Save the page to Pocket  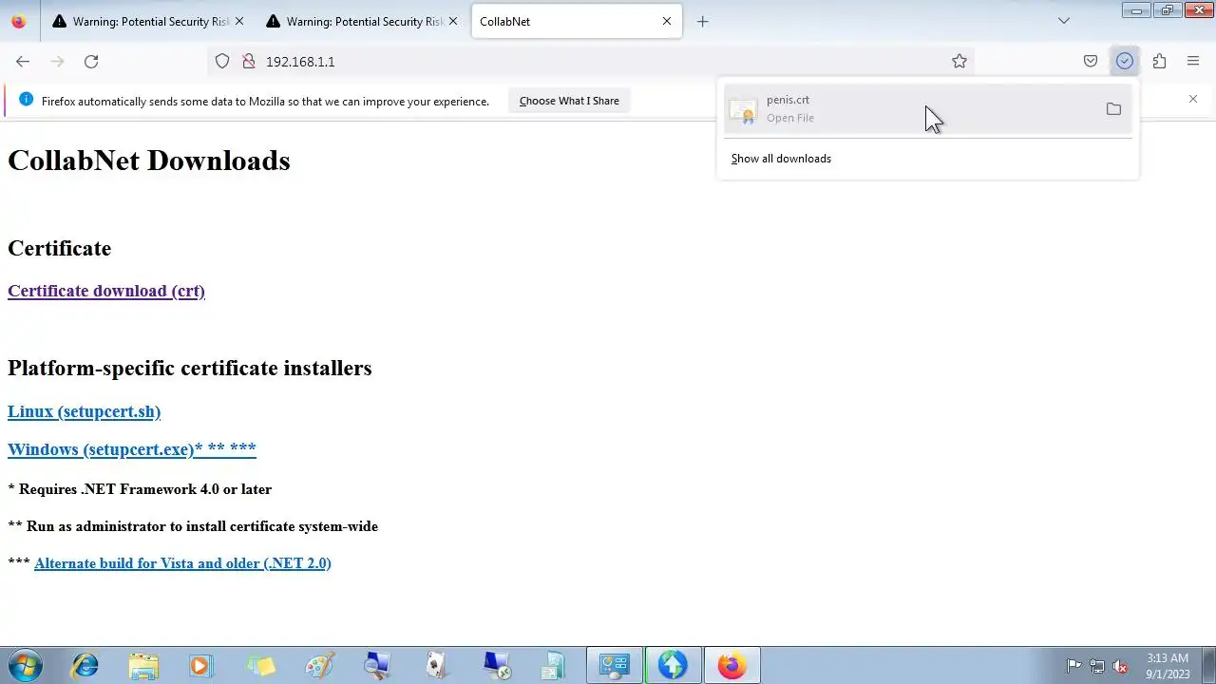point(1091,61)
